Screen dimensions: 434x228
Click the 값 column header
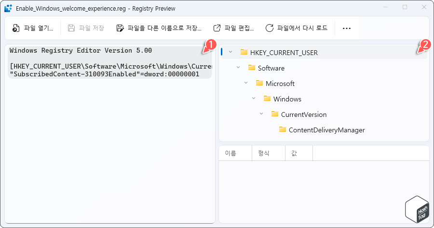click(299, 153)
